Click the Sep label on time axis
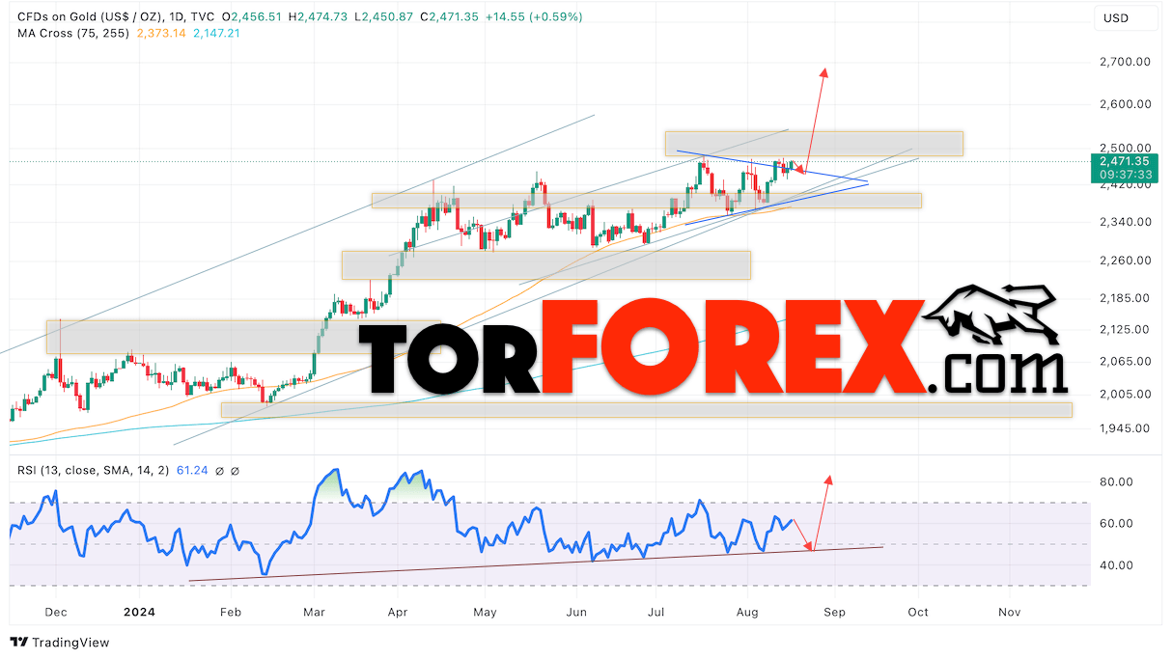 pyautogui.click(x=834, y=612)
